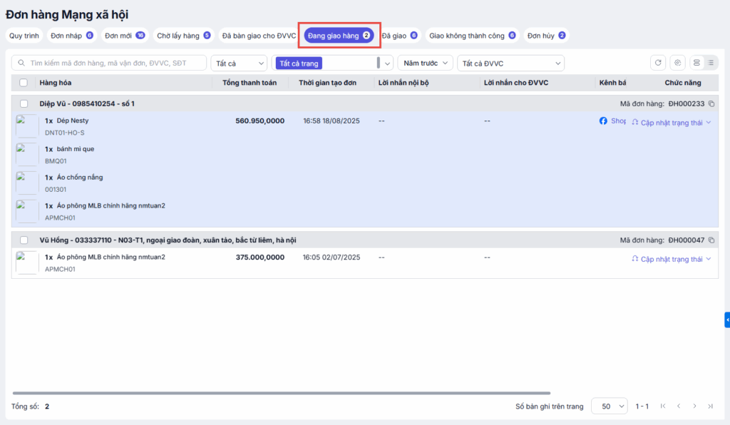Click the Hàng hóa column header
This screenshot has width=730, height=425.
(56, 83)
